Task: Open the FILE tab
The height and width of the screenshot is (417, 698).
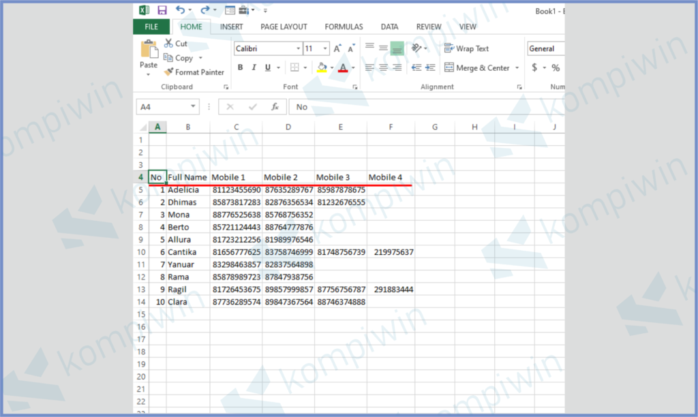Action: coord(151,27)
